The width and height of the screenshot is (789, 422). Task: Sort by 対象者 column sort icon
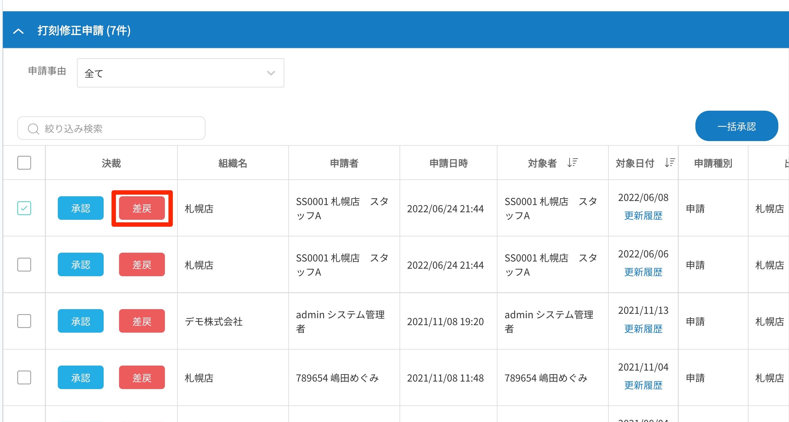coord(572,163)
